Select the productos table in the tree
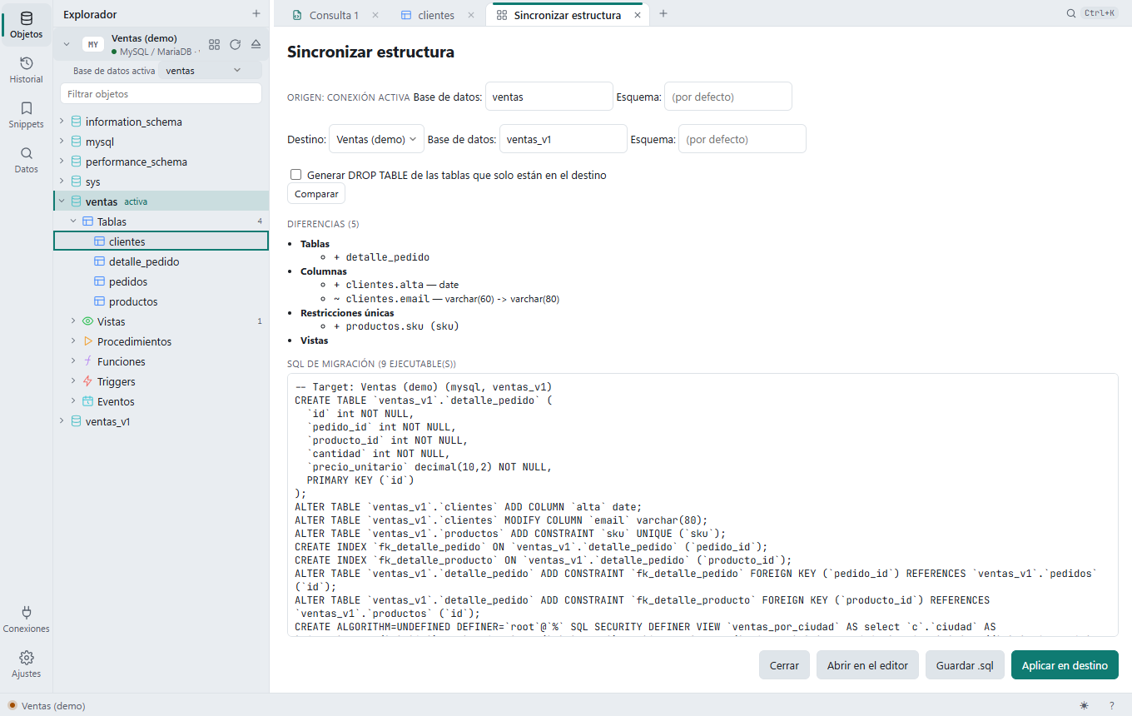The image size is (1132, 716). pyautogui.click(x=161, y=301)
